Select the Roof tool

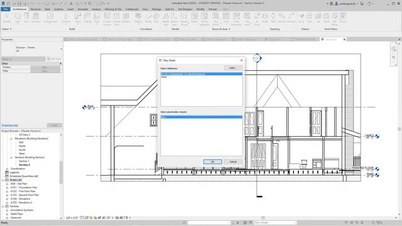(78, 18)
